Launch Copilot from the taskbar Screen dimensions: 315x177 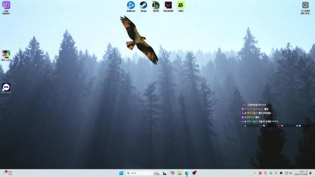(x=172, y=173)
